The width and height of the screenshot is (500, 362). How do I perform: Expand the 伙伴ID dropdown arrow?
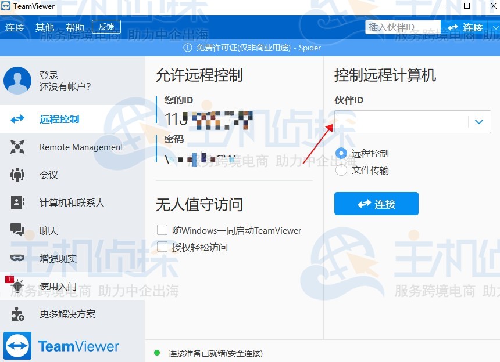(479, 122)
